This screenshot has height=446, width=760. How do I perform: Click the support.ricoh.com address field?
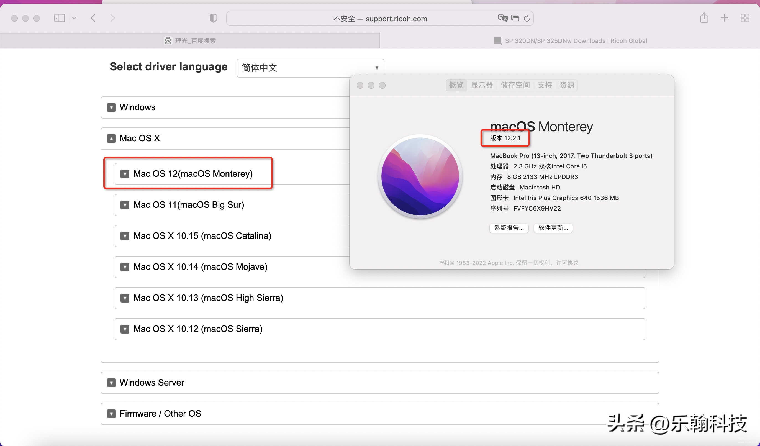pos(380,18)
